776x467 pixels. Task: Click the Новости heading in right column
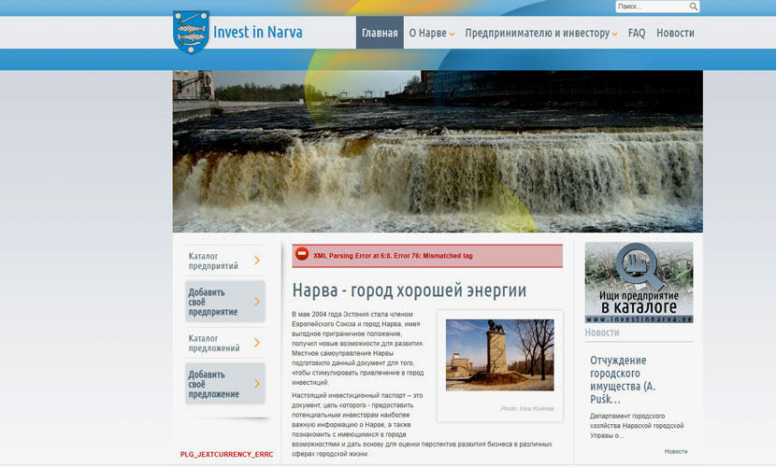pyautogui.click(x=602, y=333)
